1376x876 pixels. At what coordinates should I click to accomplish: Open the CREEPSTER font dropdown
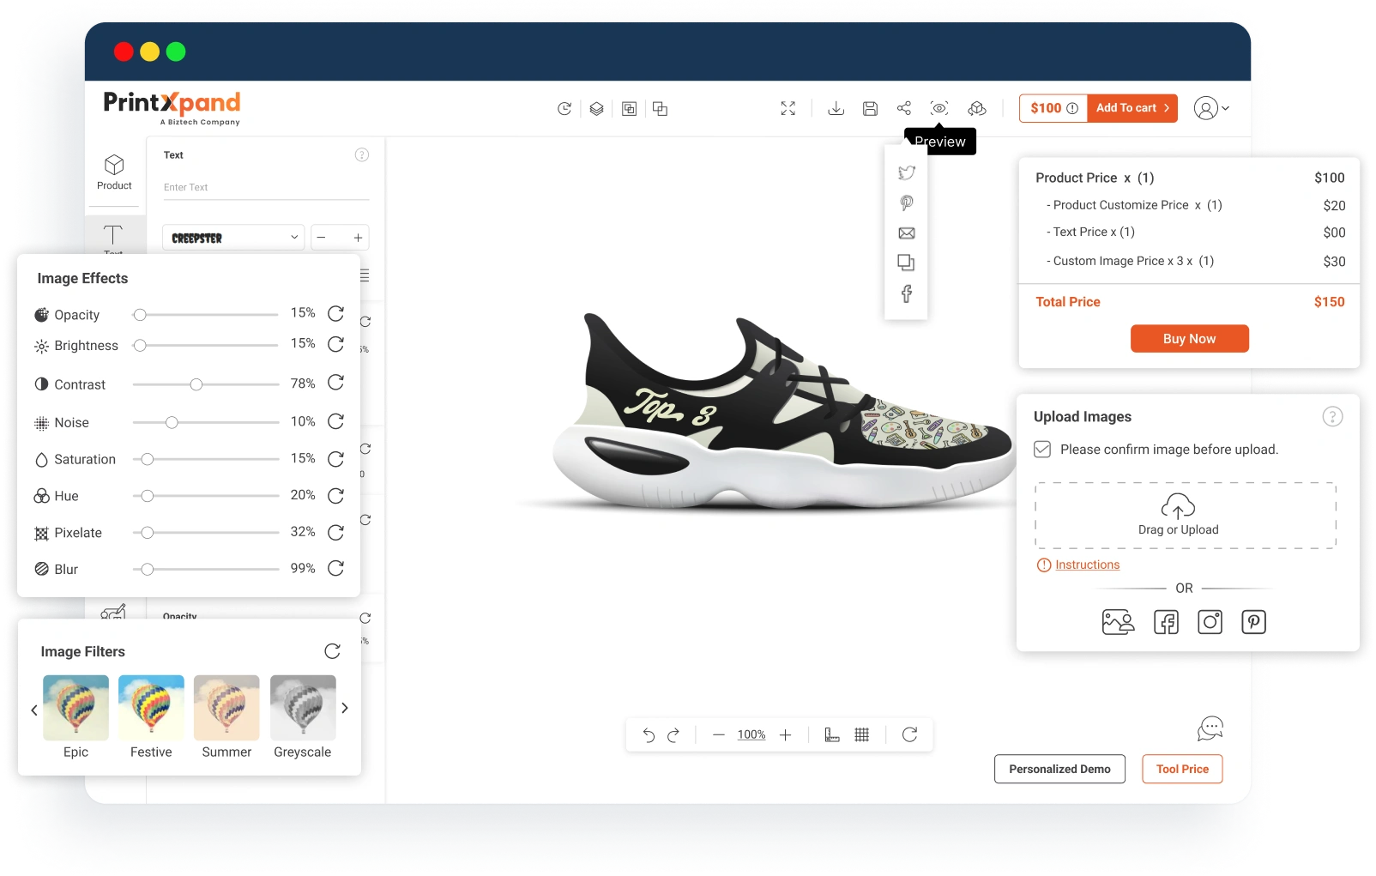click(x=233, y=238)
